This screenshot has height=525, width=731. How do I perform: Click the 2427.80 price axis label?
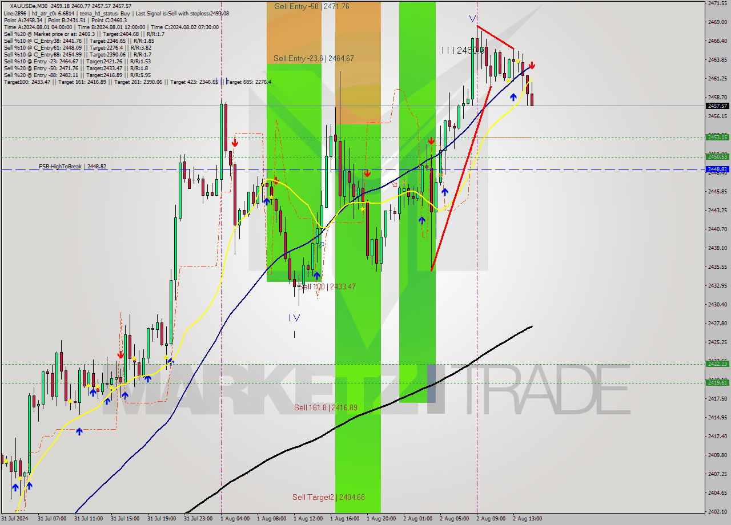pyautogui.click(x=717, y=323)
